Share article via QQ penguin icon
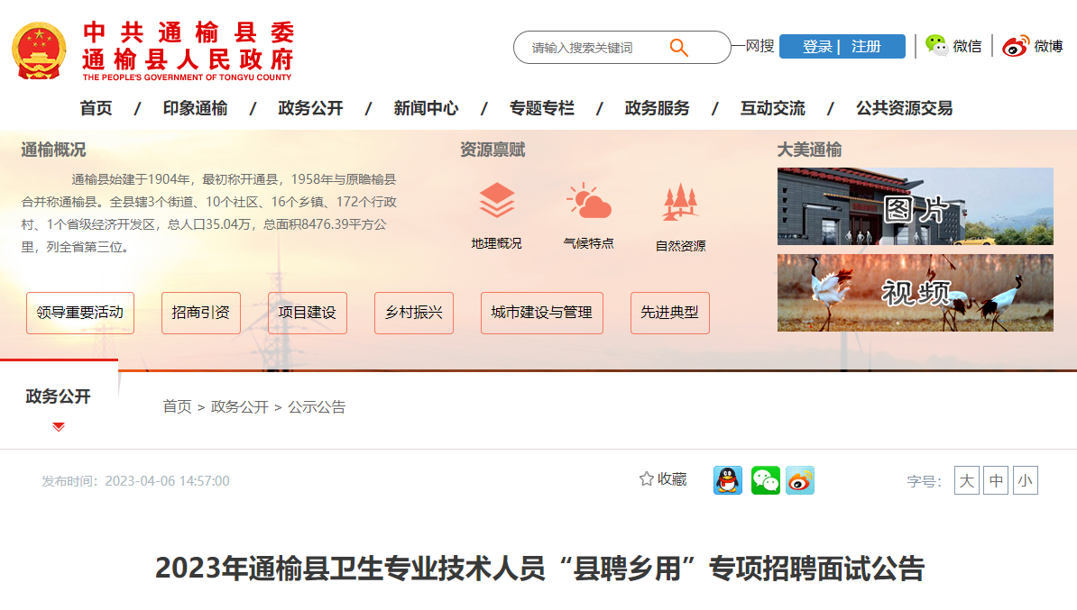 coord(727,480)
